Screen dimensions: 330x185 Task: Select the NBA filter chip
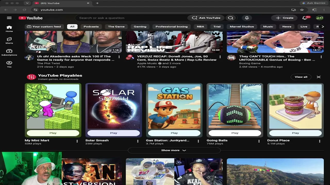(x=200, y=26)
